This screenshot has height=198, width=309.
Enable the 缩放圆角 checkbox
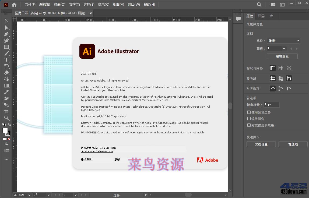(x=249, y=118)
